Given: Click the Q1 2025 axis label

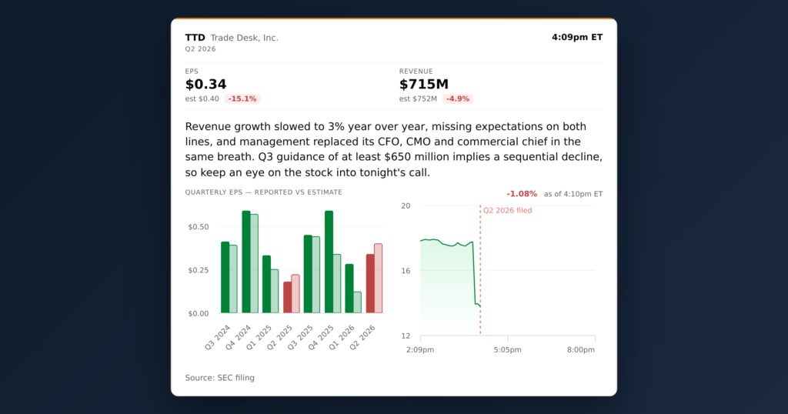Looking at the screenshot, I should [259, 337].
